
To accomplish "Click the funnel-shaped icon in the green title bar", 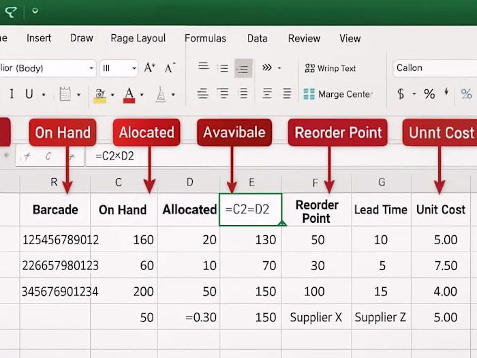I will pyautogui.click(x=11, y=12).
